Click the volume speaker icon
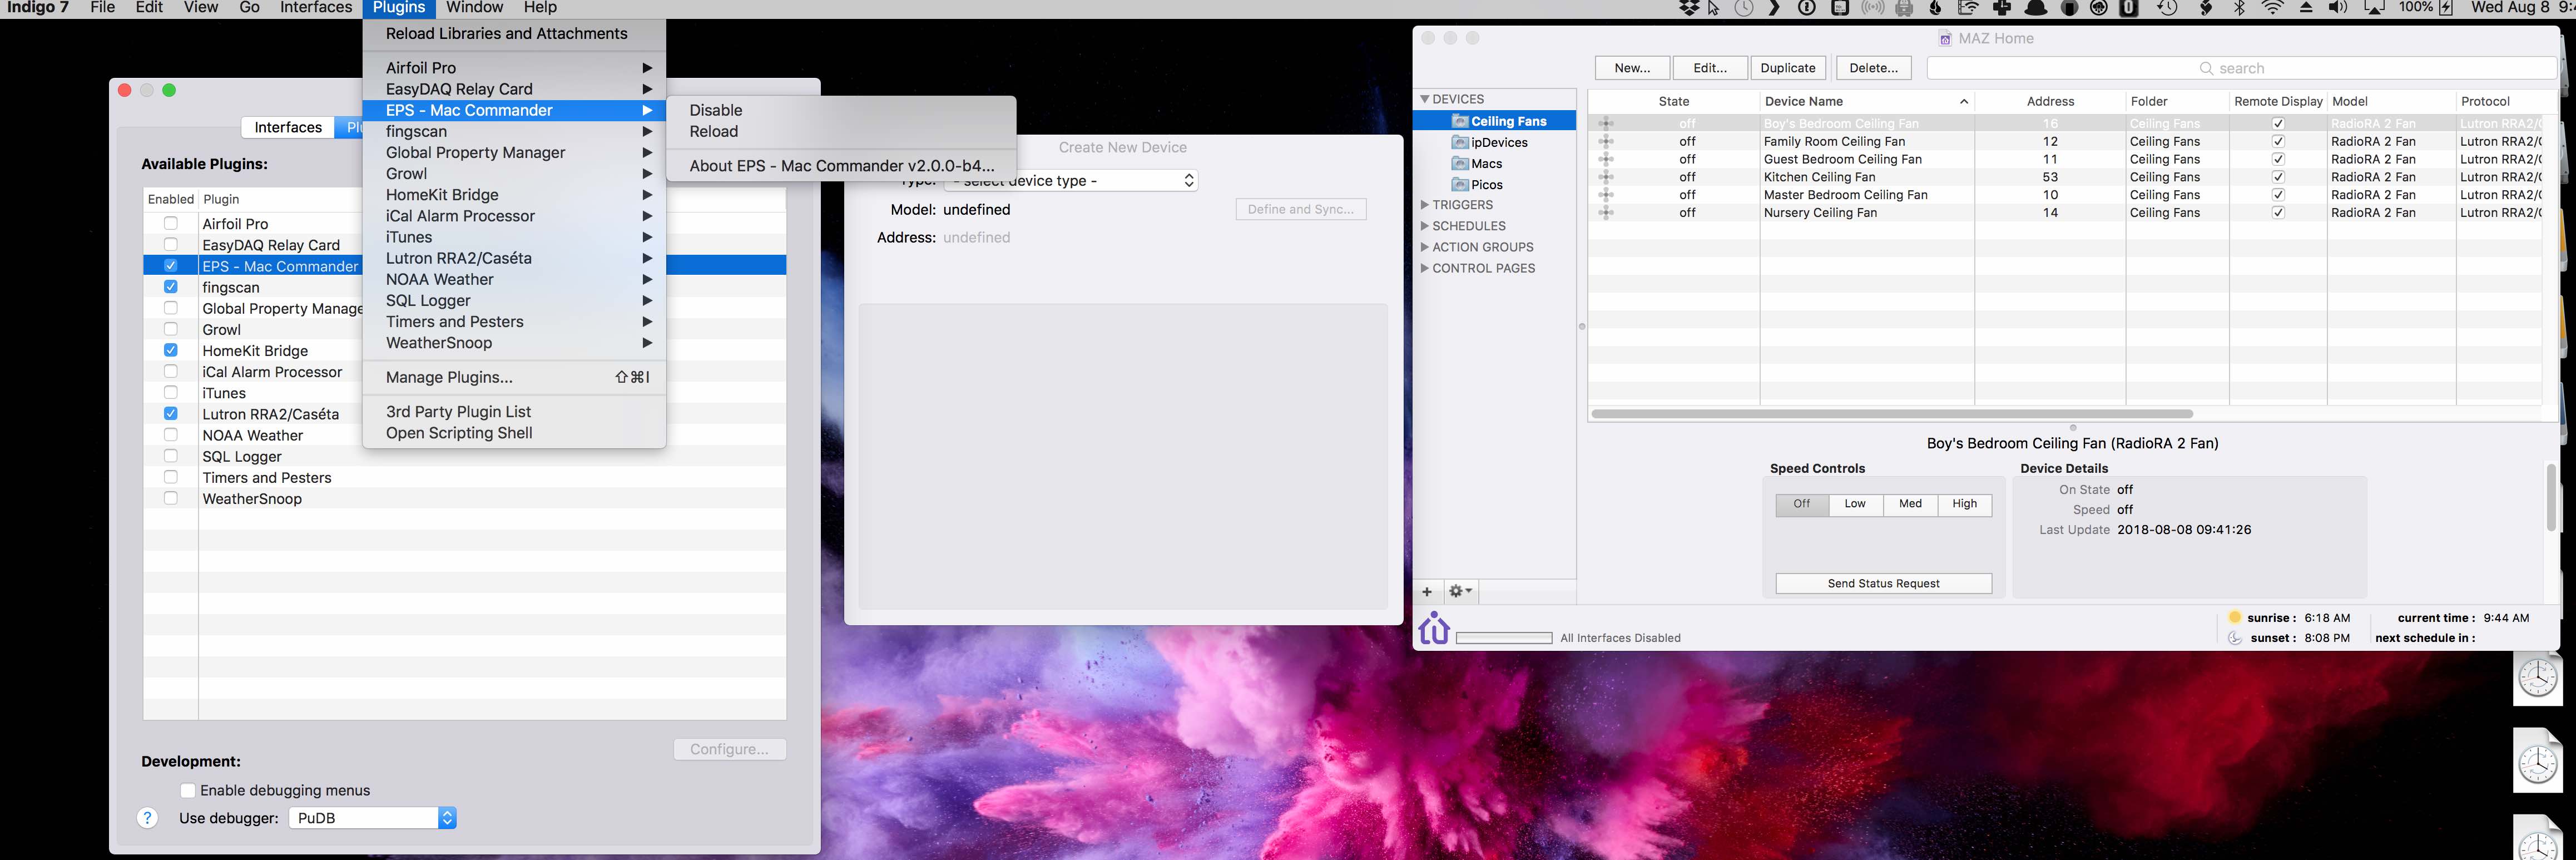Screen dimensions: 2576x860 tap(2338, 8)
